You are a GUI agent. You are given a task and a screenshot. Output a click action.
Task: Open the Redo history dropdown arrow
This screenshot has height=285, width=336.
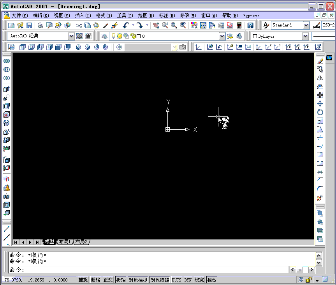coord(147,25)
